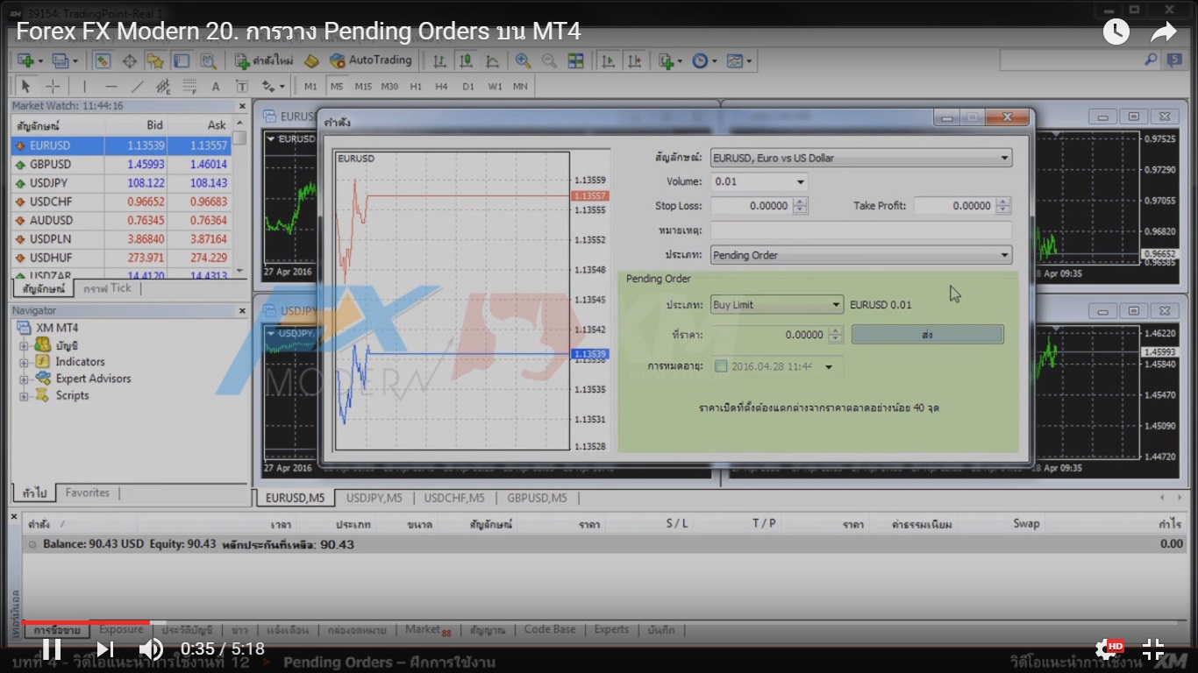This screenshot has width=1198, height=673.
Task: Switch chart timeframe to M1
Action: pos(310,86)
